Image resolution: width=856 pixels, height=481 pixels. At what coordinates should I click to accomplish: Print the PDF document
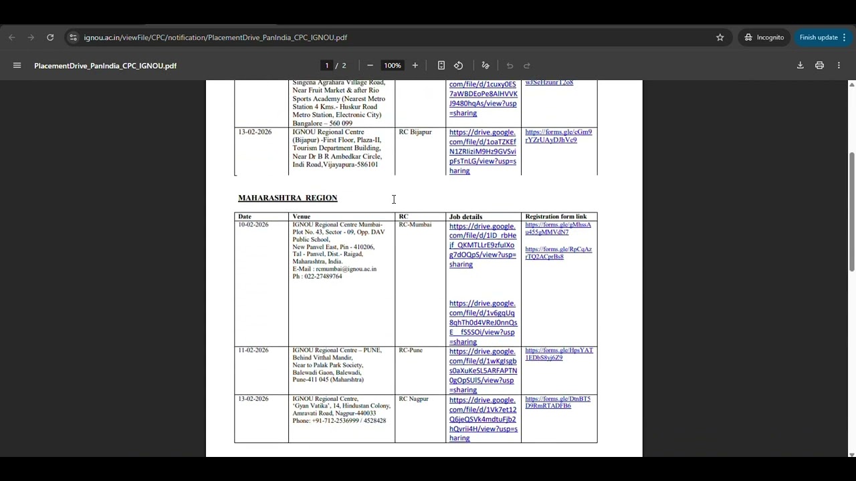(x=819, y=65)
